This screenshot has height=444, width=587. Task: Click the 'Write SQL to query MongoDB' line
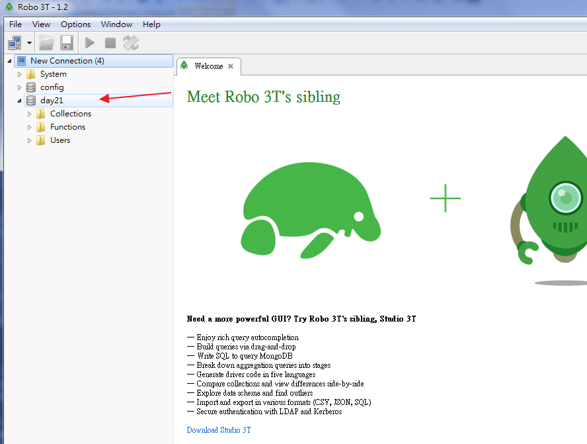(x=239, y=356)
